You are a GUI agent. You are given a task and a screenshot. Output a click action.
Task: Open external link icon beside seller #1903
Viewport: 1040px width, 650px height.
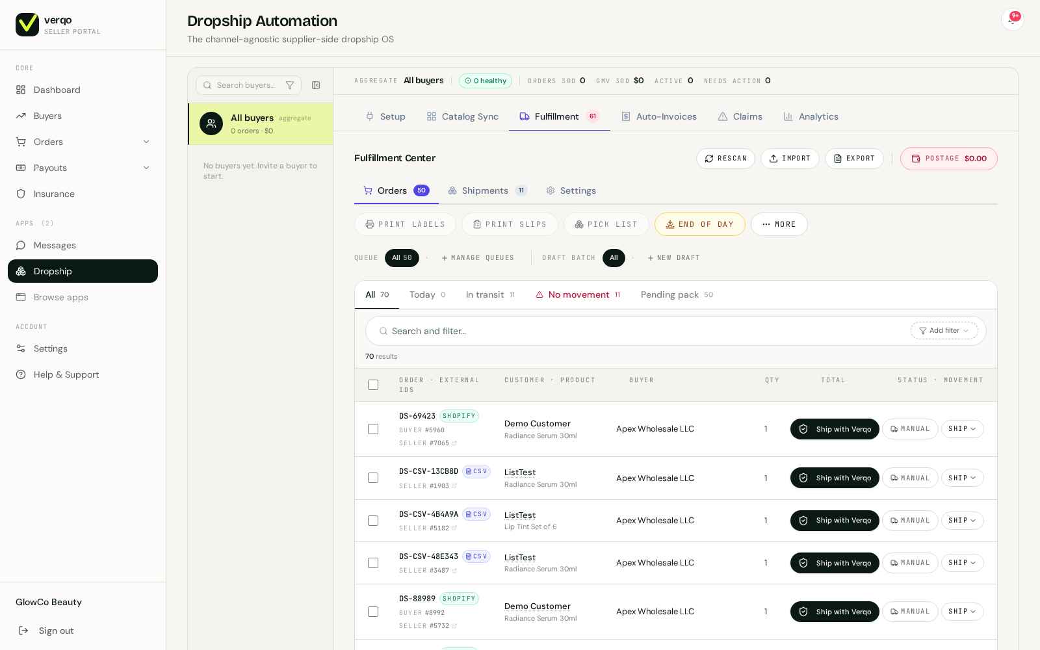(454, 486)
